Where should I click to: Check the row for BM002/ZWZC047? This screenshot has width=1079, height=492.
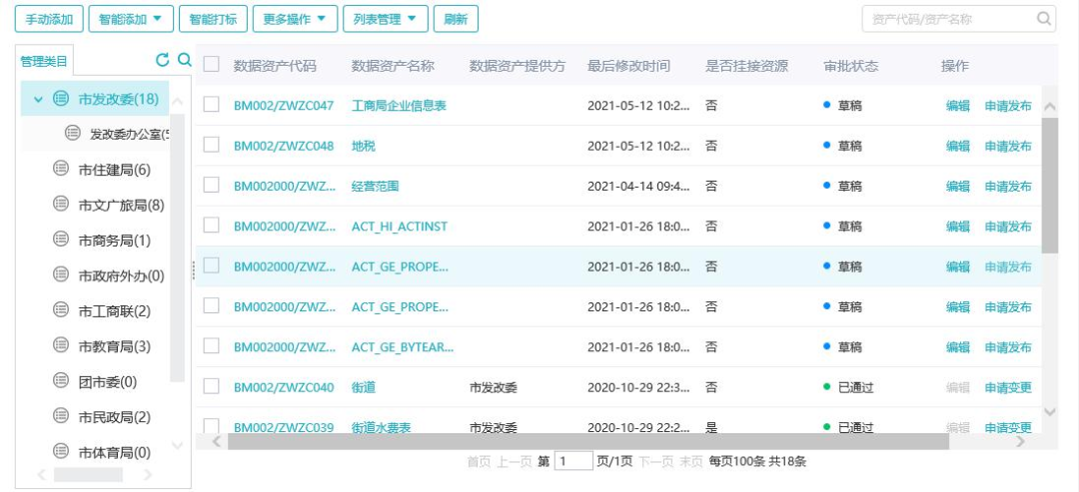[211, 105]
